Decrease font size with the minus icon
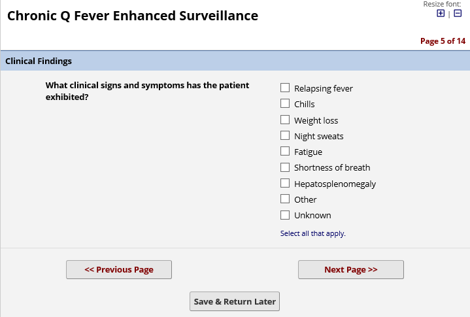 click(x=458, y=14)
